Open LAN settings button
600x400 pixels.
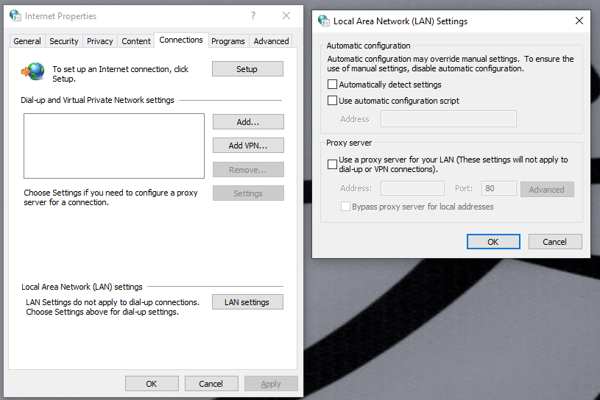coord(247,301)
